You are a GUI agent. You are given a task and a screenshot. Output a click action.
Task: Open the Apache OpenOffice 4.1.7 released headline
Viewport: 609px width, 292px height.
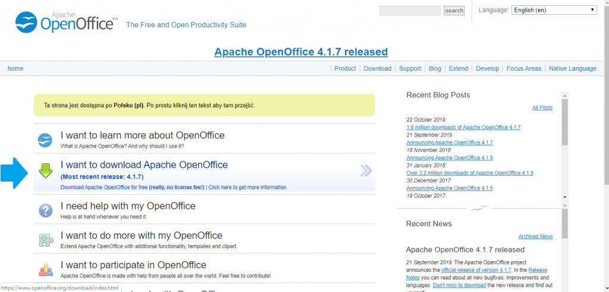[x=301, y=52]
